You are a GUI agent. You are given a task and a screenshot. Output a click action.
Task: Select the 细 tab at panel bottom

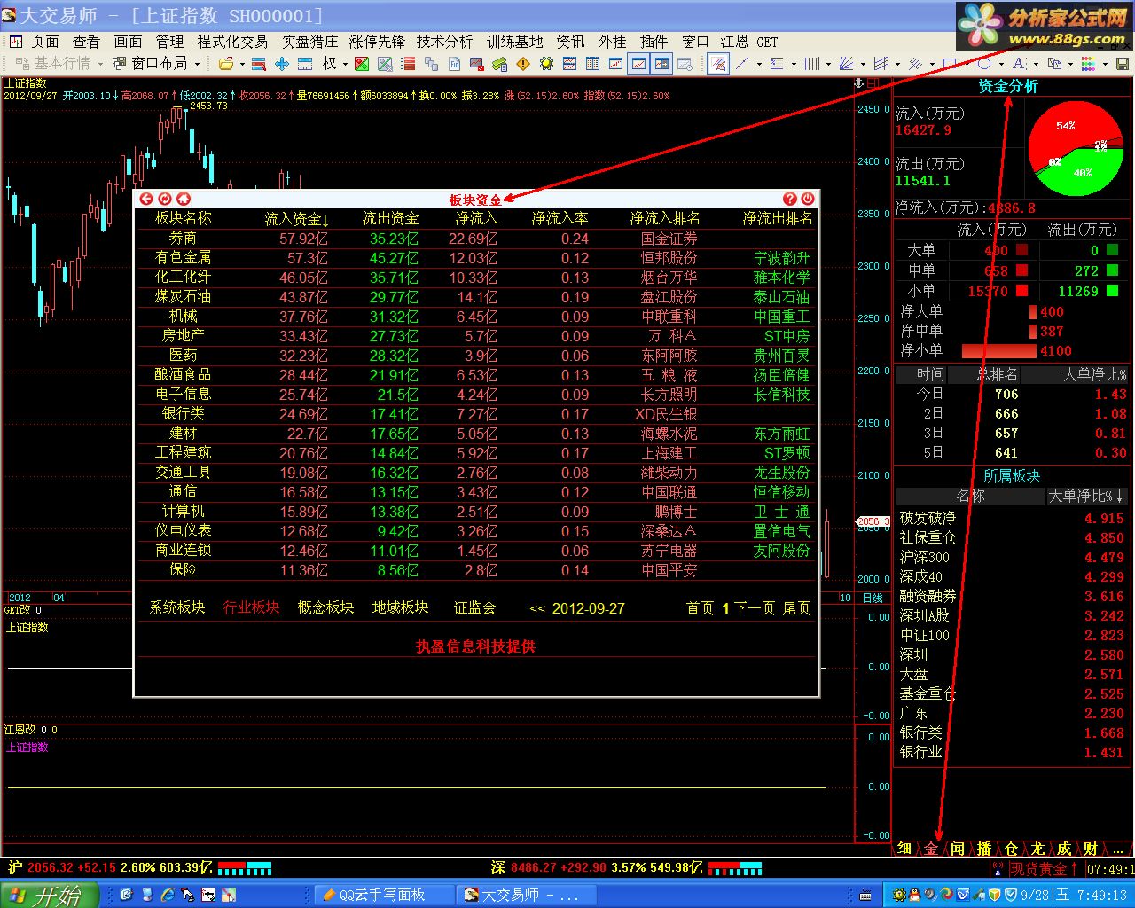pyautogui.click(x=904, y=849)
